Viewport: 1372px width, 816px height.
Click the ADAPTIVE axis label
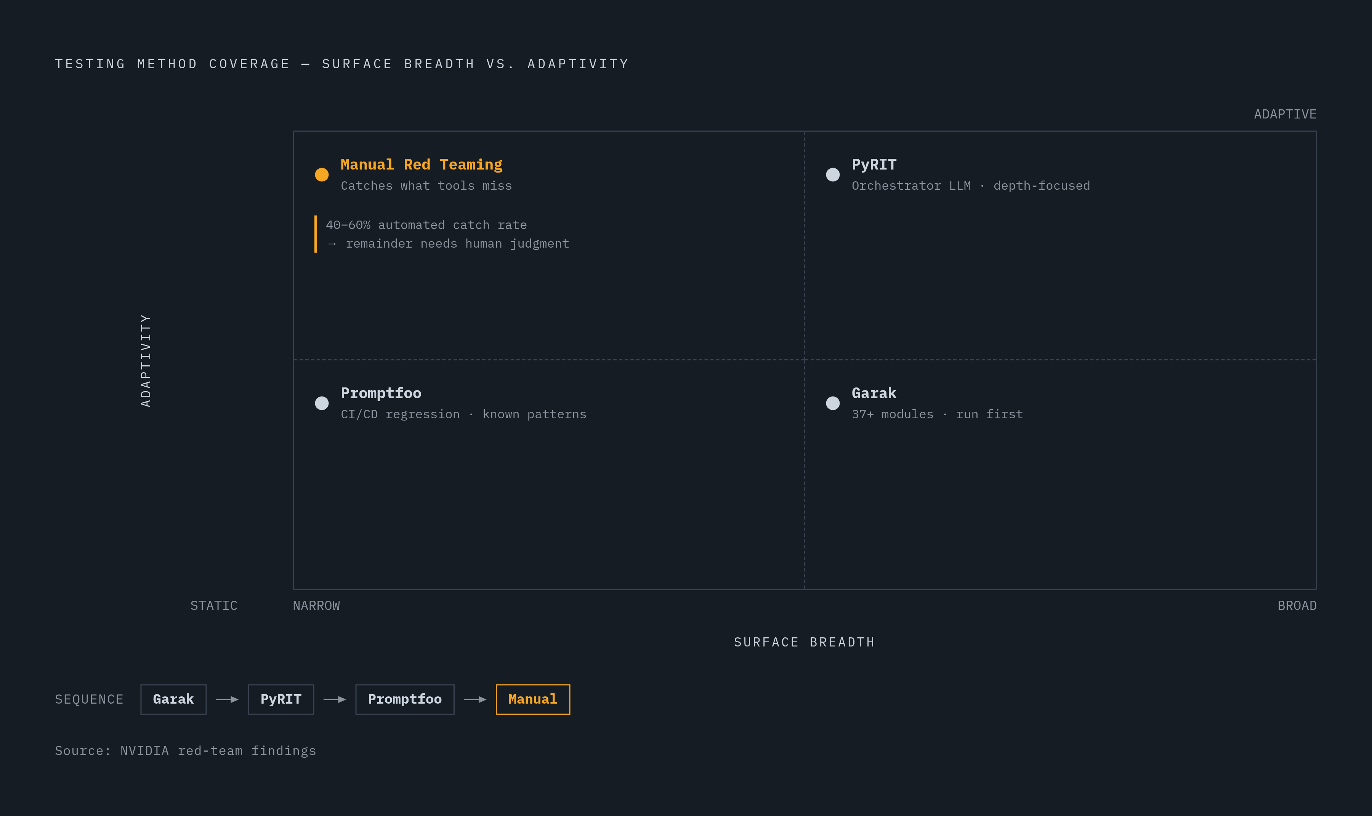1285,114
